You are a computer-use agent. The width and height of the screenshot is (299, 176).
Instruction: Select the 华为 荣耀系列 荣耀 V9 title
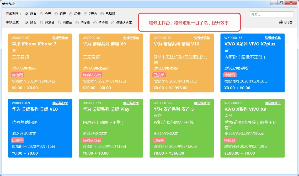[x=104, y=44]
